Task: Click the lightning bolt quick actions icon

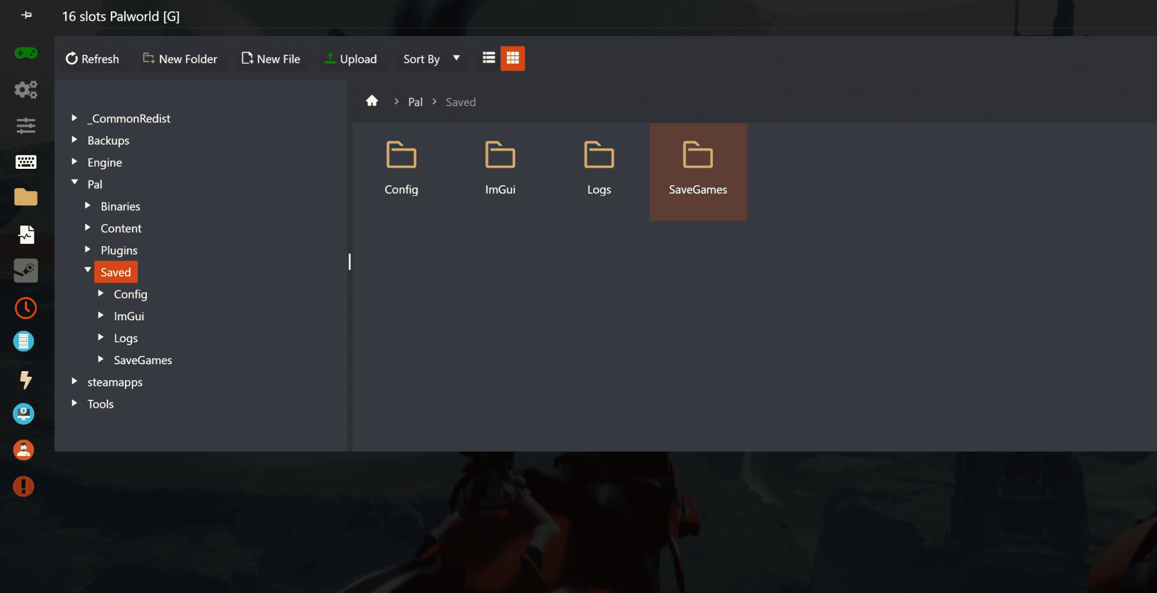Action: (25, 381)
